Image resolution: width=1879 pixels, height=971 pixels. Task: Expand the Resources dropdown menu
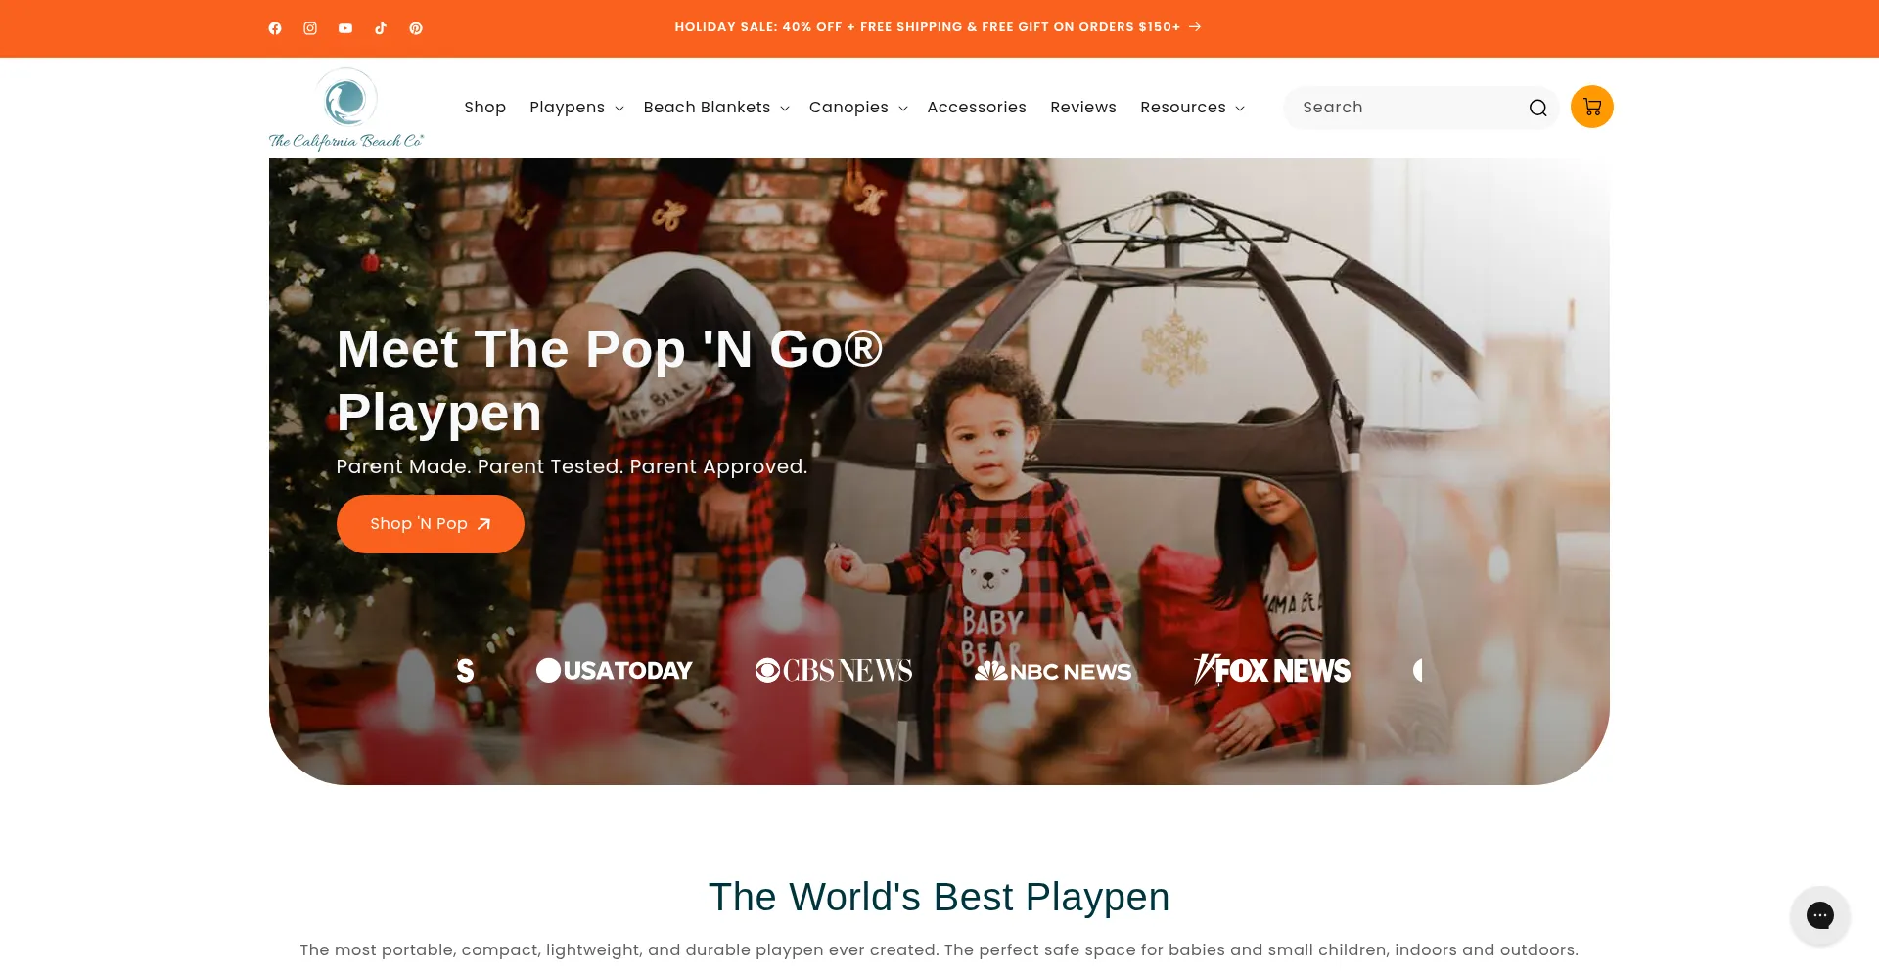[x=1192, y=108]
